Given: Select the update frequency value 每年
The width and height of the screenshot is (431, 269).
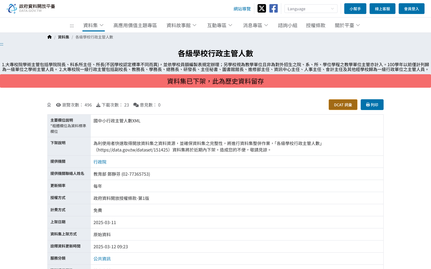Looking at the screenshot, I should 98,186.
